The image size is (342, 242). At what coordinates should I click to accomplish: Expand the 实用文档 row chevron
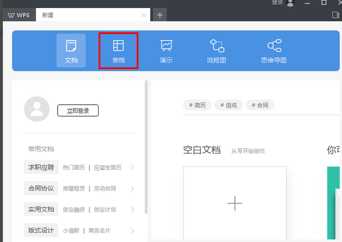[132, 210]
